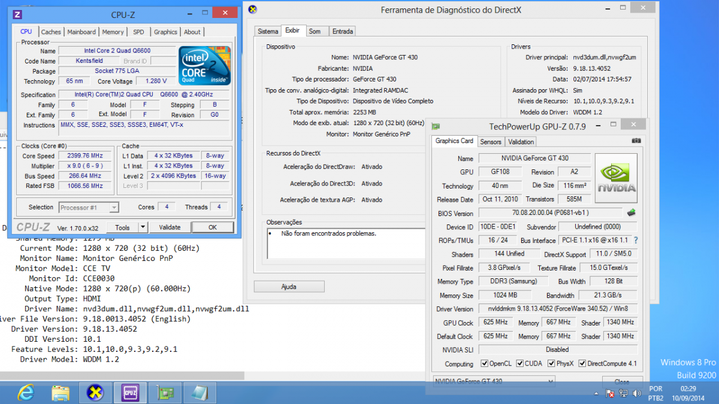Click the GPU-Z screenshot camera icon
The width and height of the screenshot is (719, 404).
pos(636,141)
